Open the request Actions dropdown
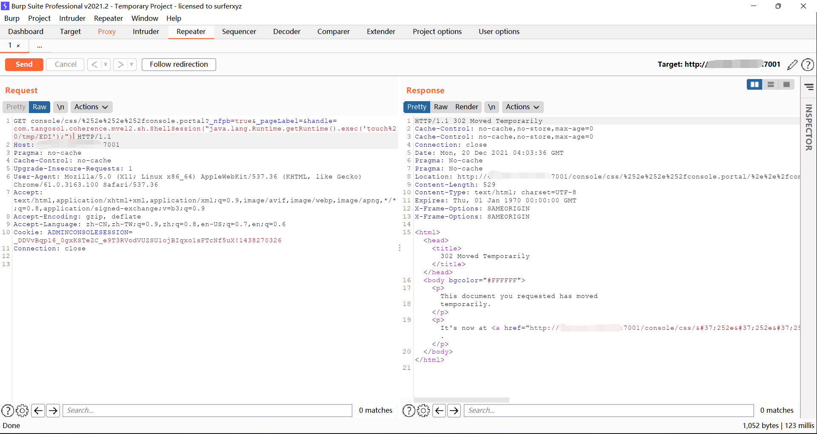817x434 pixels. pos(91,107)
